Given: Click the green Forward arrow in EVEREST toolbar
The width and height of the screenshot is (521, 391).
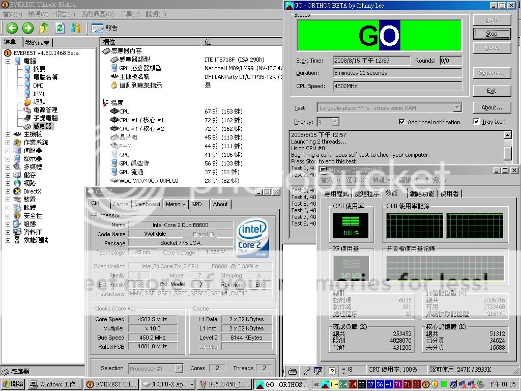Looking at the screenshot, I should click(x=28, y=28).
